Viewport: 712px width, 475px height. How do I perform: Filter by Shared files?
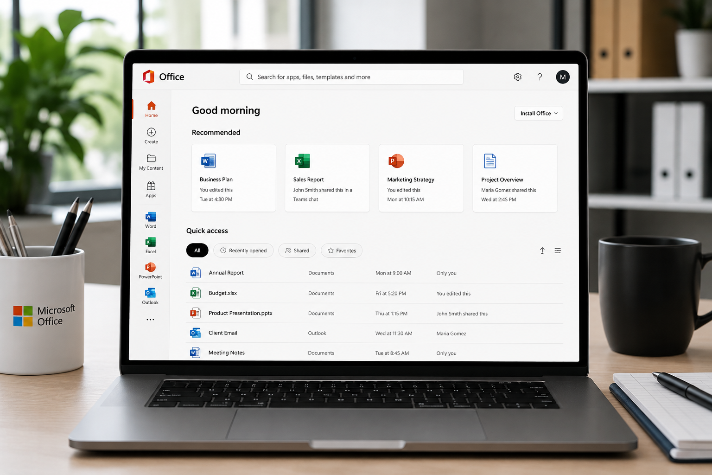tap(297, 250)
